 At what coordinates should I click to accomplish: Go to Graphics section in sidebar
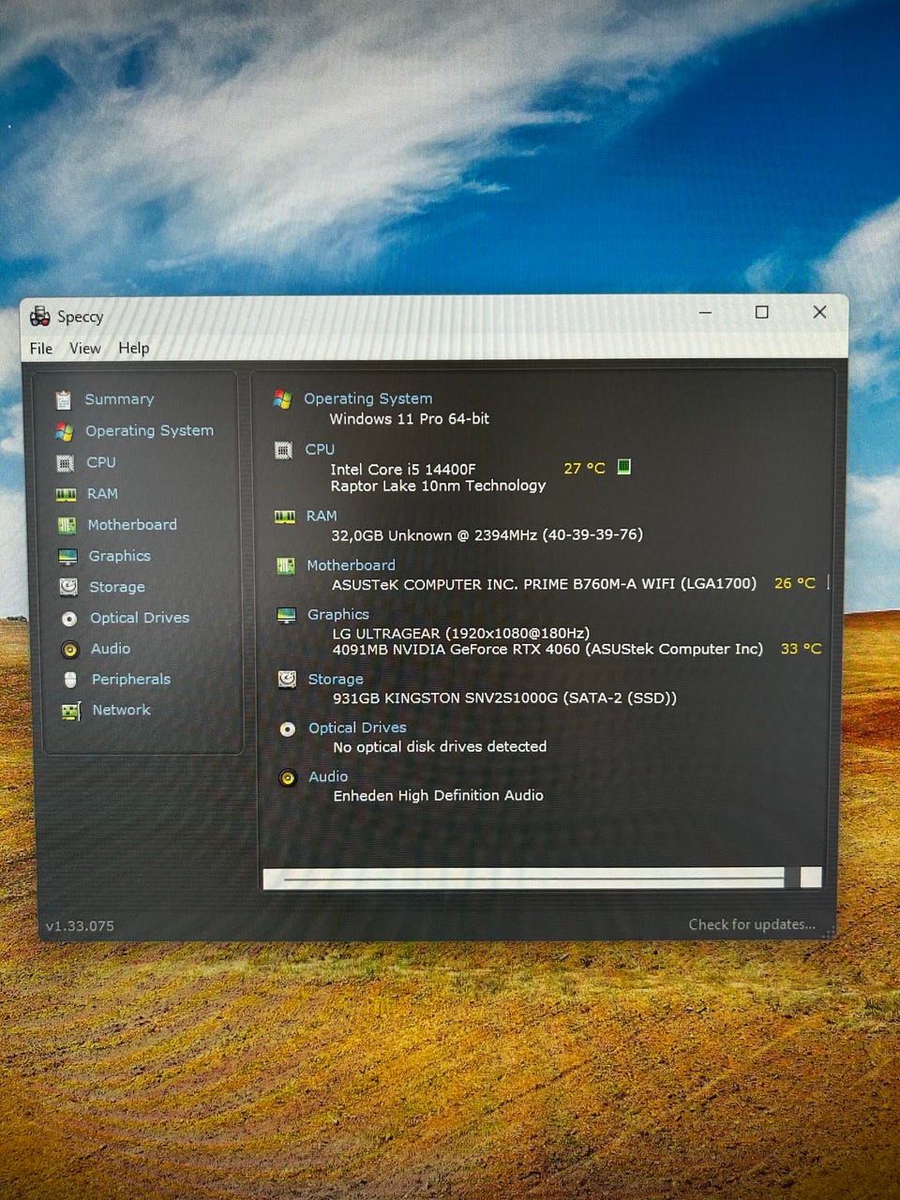[120, 556]
